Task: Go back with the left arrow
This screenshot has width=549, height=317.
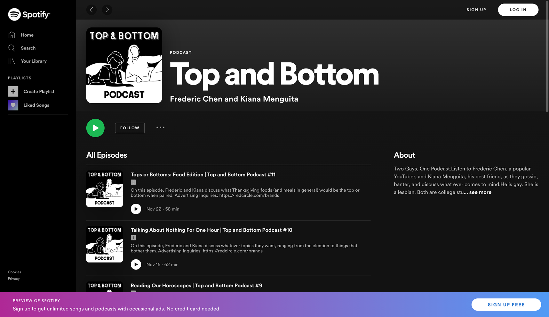Action: pos(91,10)
